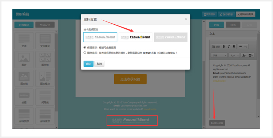This screenshot has height=138, width=273.
Task: Switch to the 内容 tab in right panel
Action: [217, 25]
